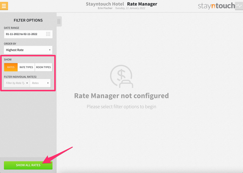Image resolution: width=243 pixels, height=173 pixels.
Task: Click the Filter Options heading
Action: pyautogui.click(x=28, y=20)
